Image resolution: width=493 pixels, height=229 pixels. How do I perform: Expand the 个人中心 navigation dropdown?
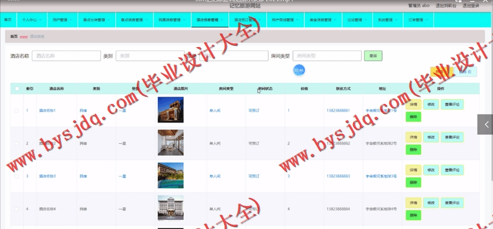click(32, 20)
